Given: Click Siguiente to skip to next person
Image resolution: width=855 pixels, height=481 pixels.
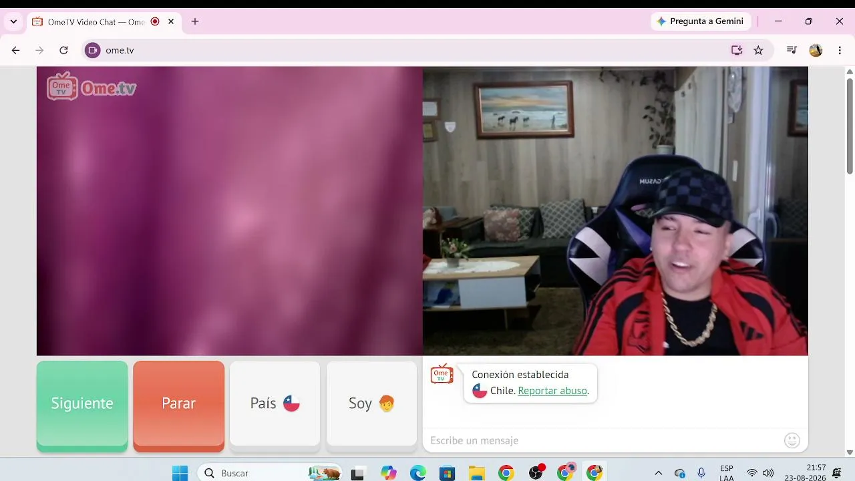Looking at the screenshot, I should coord(82,404).
